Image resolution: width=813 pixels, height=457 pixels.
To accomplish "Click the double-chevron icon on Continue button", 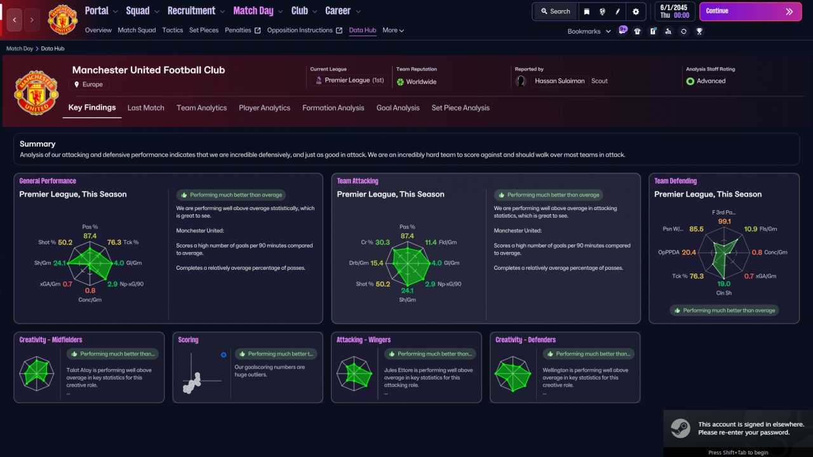I will coord(789,11).
